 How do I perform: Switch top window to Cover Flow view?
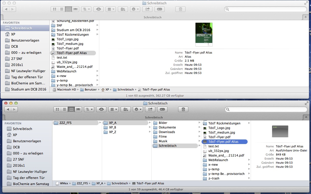pyautogui.click(x=75, y=9)
